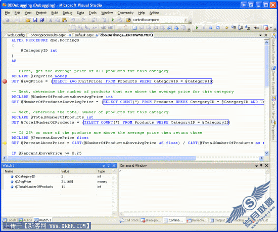Switch to Default.aspx tab
Viewport: 278px width, 232px height.
pyautogui.click(x=85, y=35)
